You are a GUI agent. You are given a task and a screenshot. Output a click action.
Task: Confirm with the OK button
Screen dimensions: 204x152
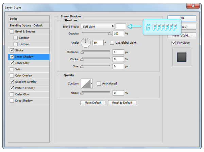coord(182,18)
